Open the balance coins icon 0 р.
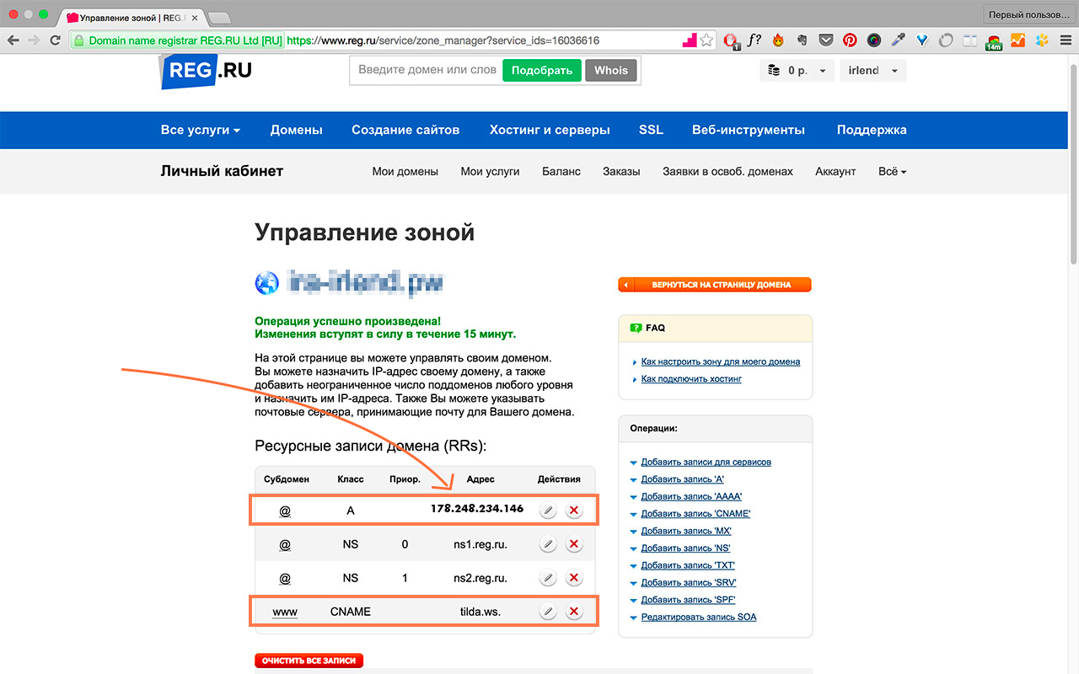 (x=775, y=71)
